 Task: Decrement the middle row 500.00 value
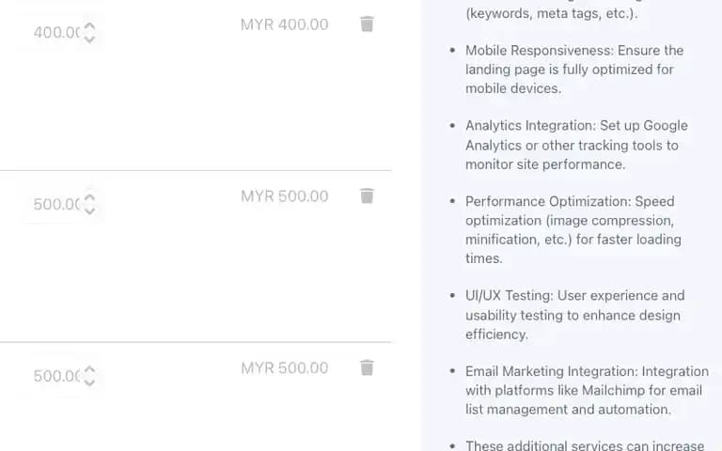coord(90,210)
